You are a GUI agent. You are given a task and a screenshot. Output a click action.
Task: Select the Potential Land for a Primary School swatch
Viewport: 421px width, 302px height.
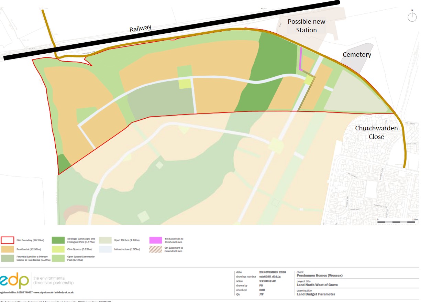pyautogui.click(x=7, y=258)
